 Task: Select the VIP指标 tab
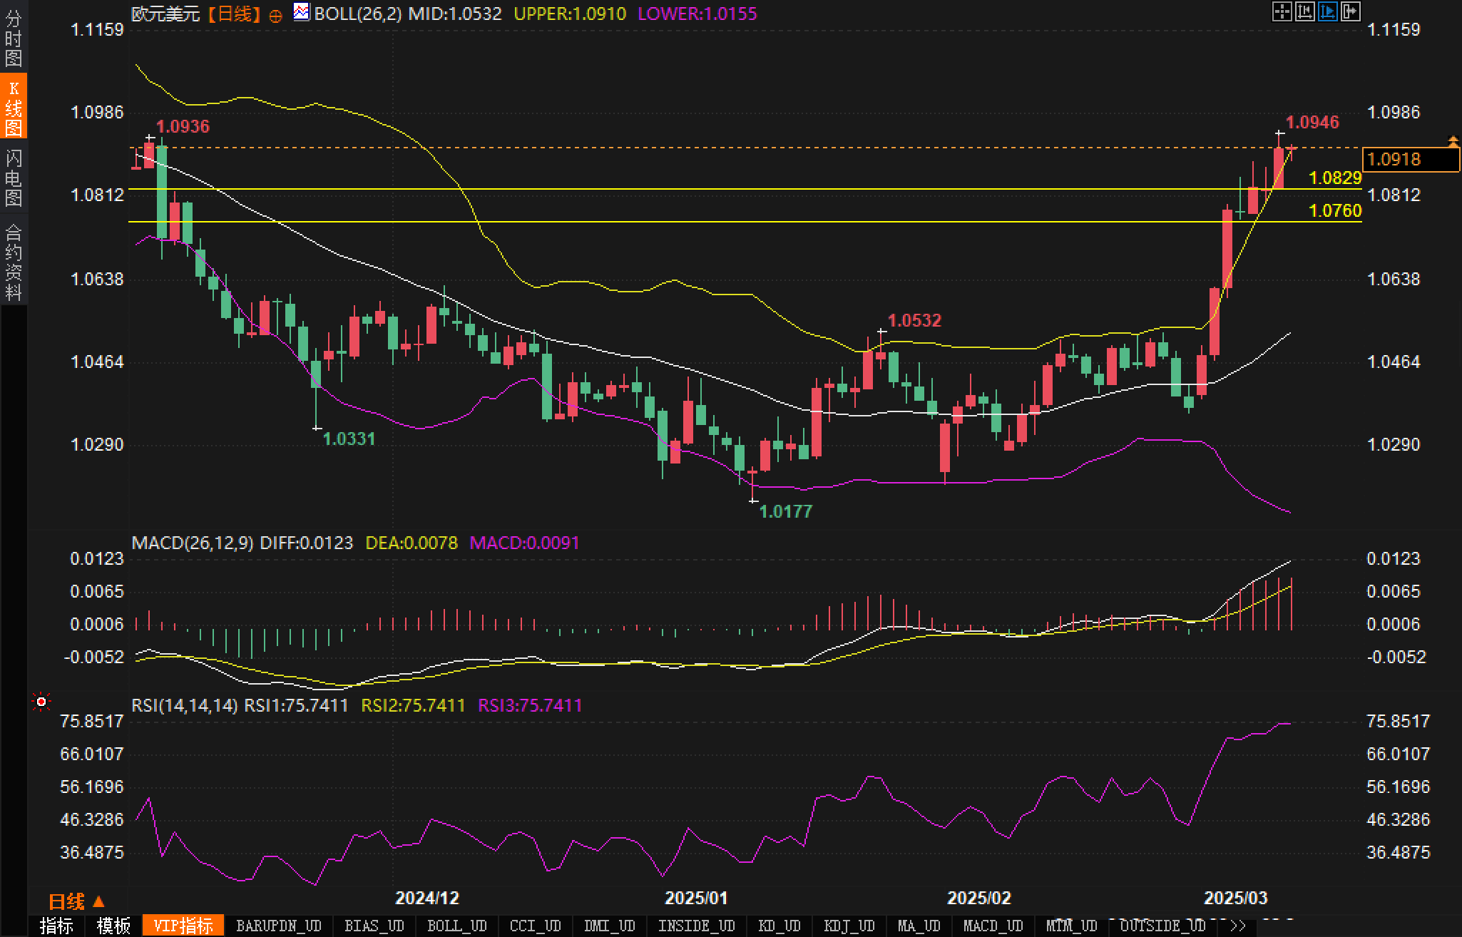tap(183, 926)
